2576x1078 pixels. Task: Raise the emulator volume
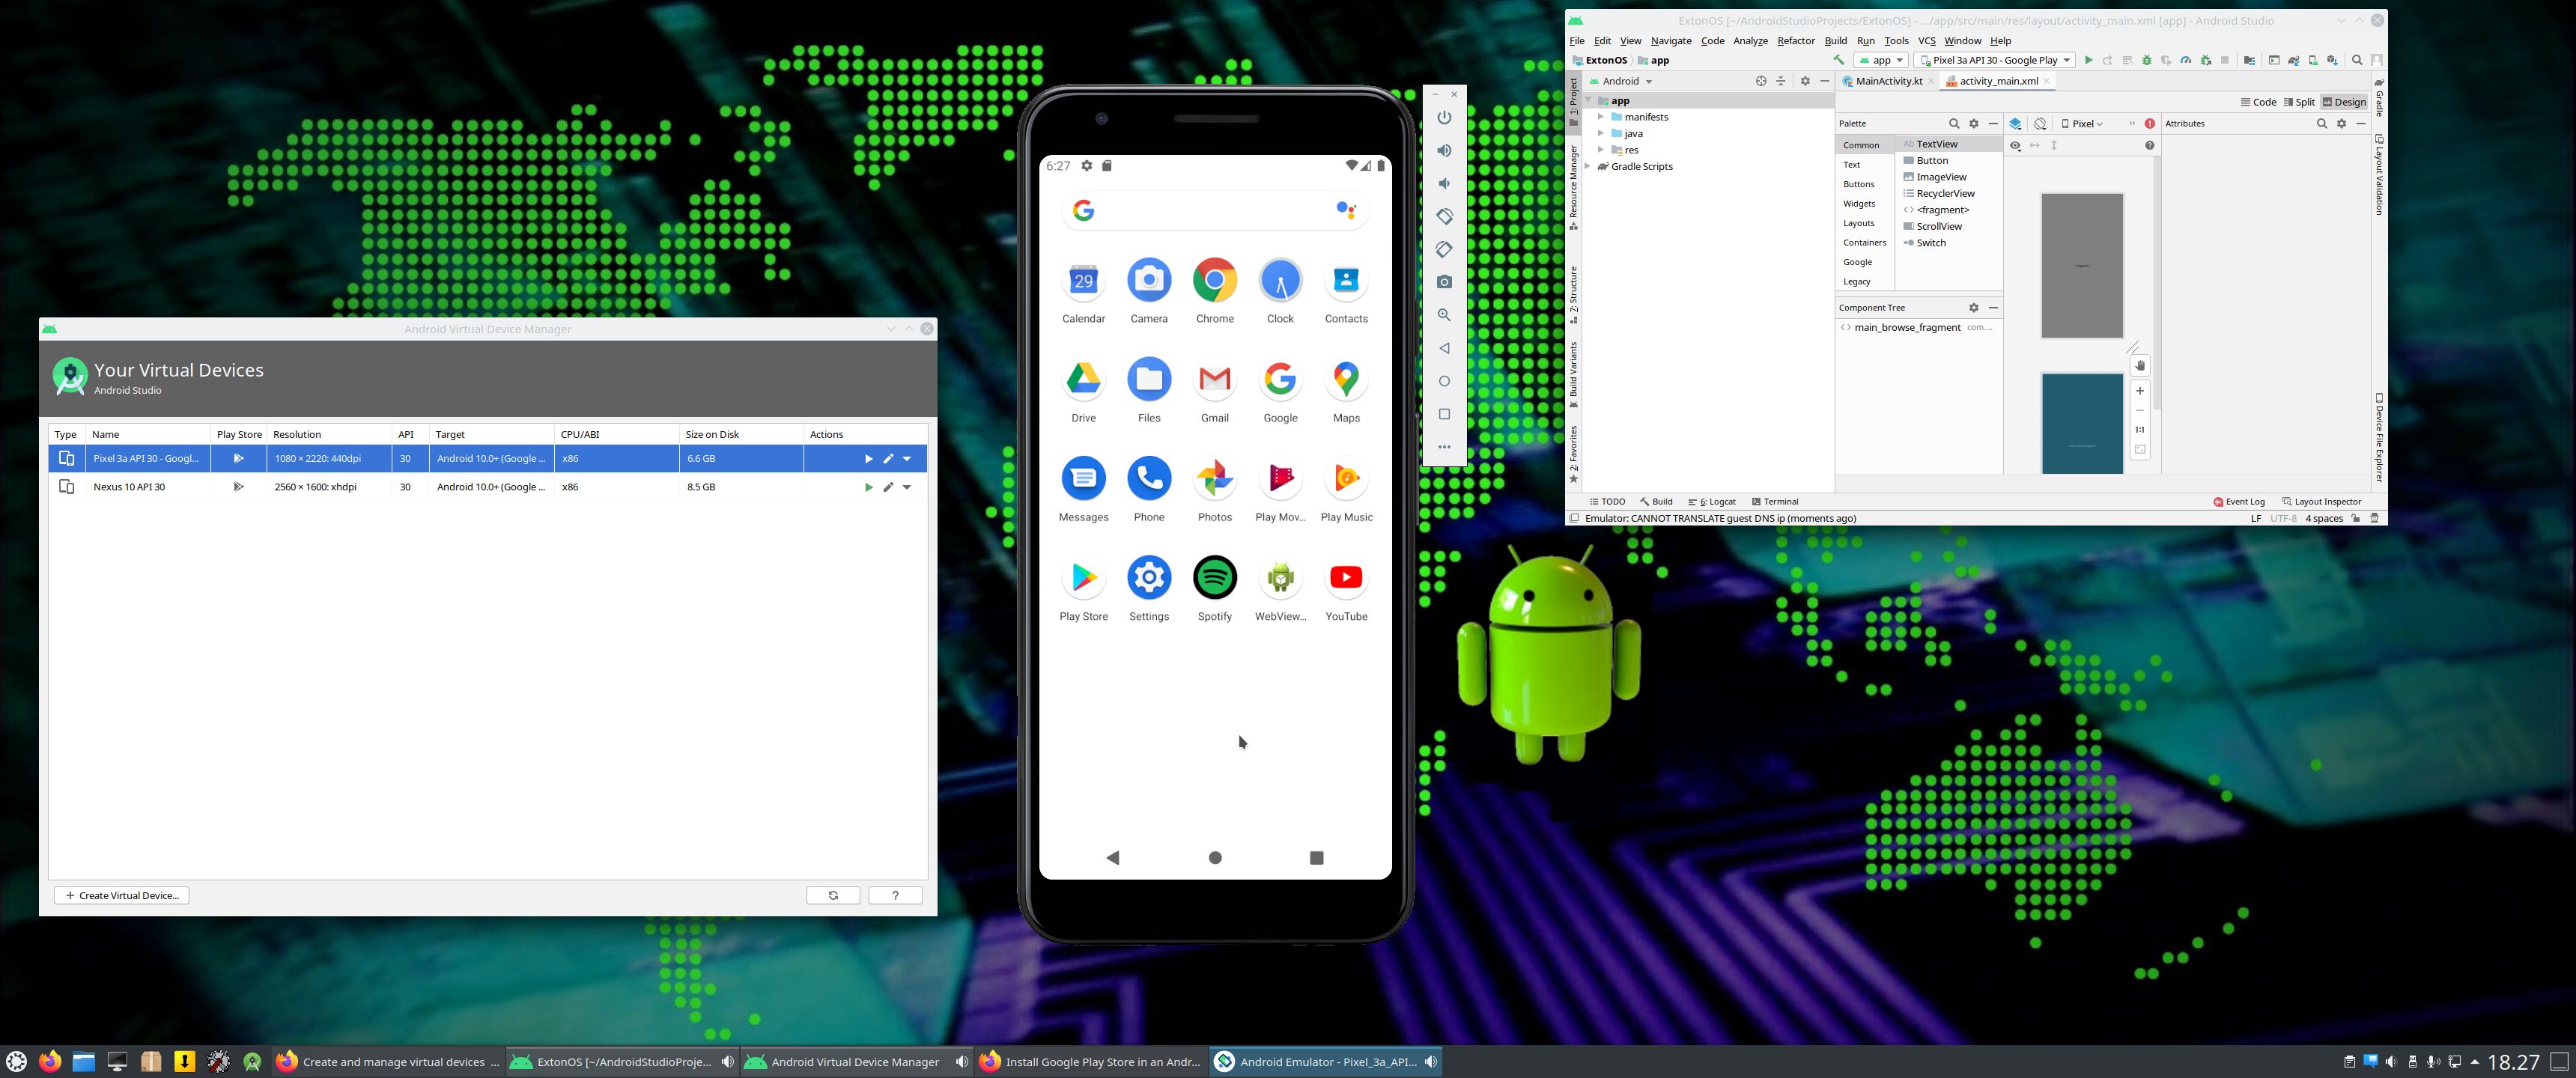tap(1444, 150)
